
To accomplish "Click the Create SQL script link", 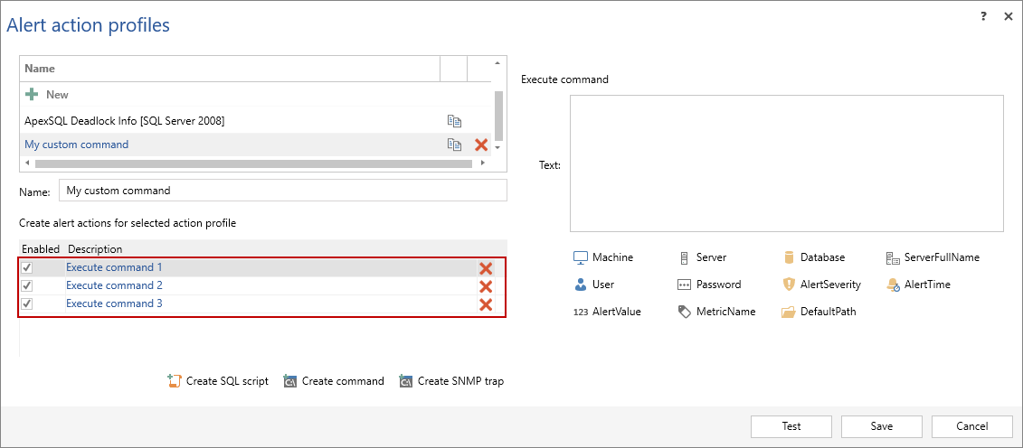I will (x=218, y=381).
